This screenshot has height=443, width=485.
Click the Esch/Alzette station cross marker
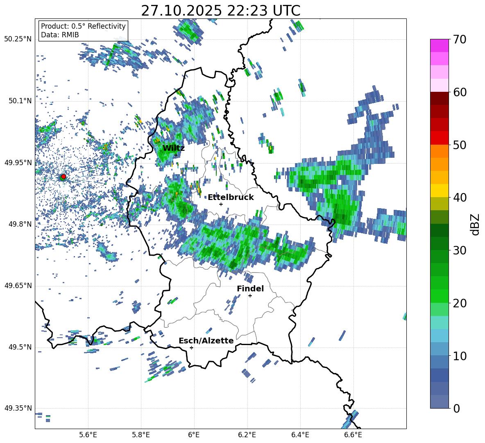(x=191, y=348)
